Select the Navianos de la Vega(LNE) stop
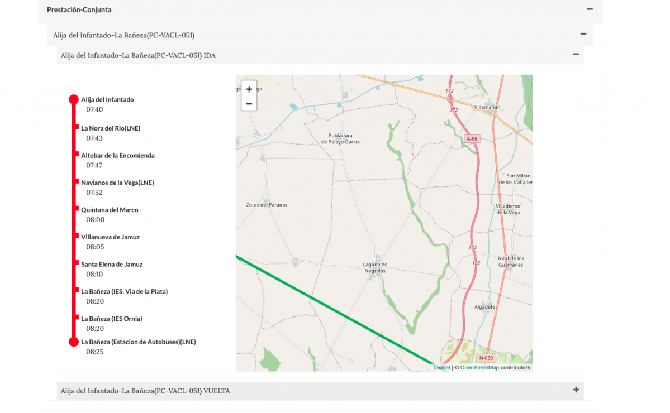Image resolution: width=670 pixels, height=413 pixels. [x=117, y=183]
